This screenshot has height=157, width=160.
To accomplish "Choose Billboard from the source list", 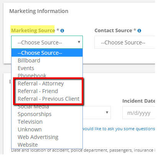I will pos(47,61).
